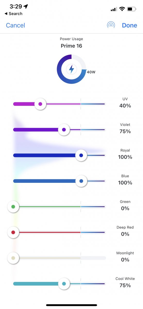Tap Cancel to discard changes
The image size is (143, 309).
pyautogui.click(x=15, y=25)
